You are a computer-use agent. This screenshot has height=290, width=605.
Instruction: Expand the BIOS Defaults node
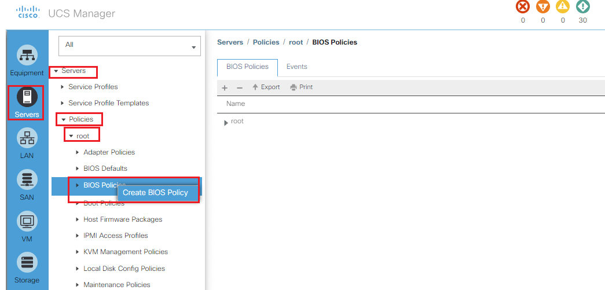click(x=78, y=168)
